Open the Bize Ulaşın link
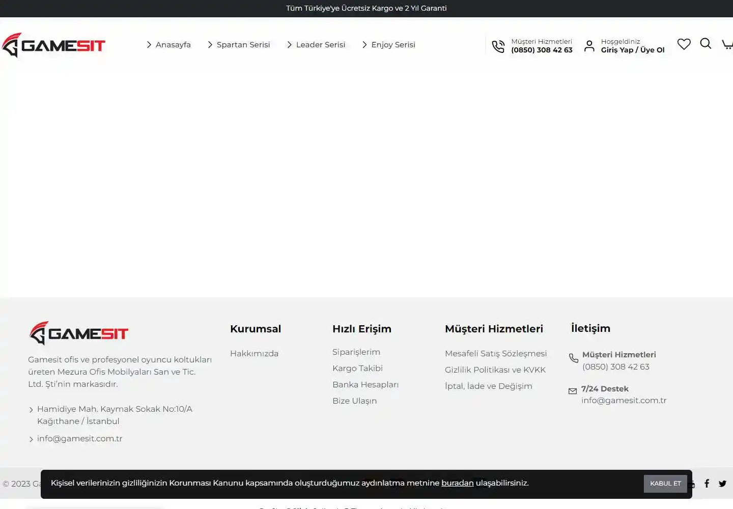This screenshot has height=509, width=733. (x=354, y=401)
